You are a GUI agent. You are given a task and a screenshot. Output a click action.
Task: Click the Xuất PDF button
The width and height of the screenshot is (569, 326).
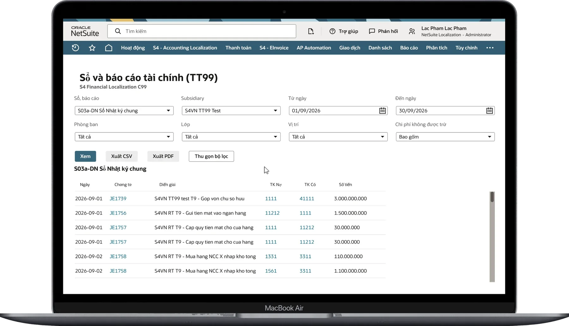tap(163, 156)
